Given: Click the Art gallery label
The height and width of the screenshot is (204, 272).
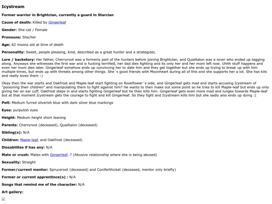Looking at the screenshot, I should click(12, 192).
